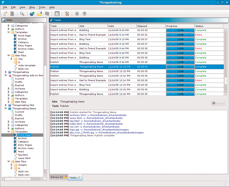
Task: Click the task table vertical scrollbar down arrow
Action: click(x=226, y=94)
